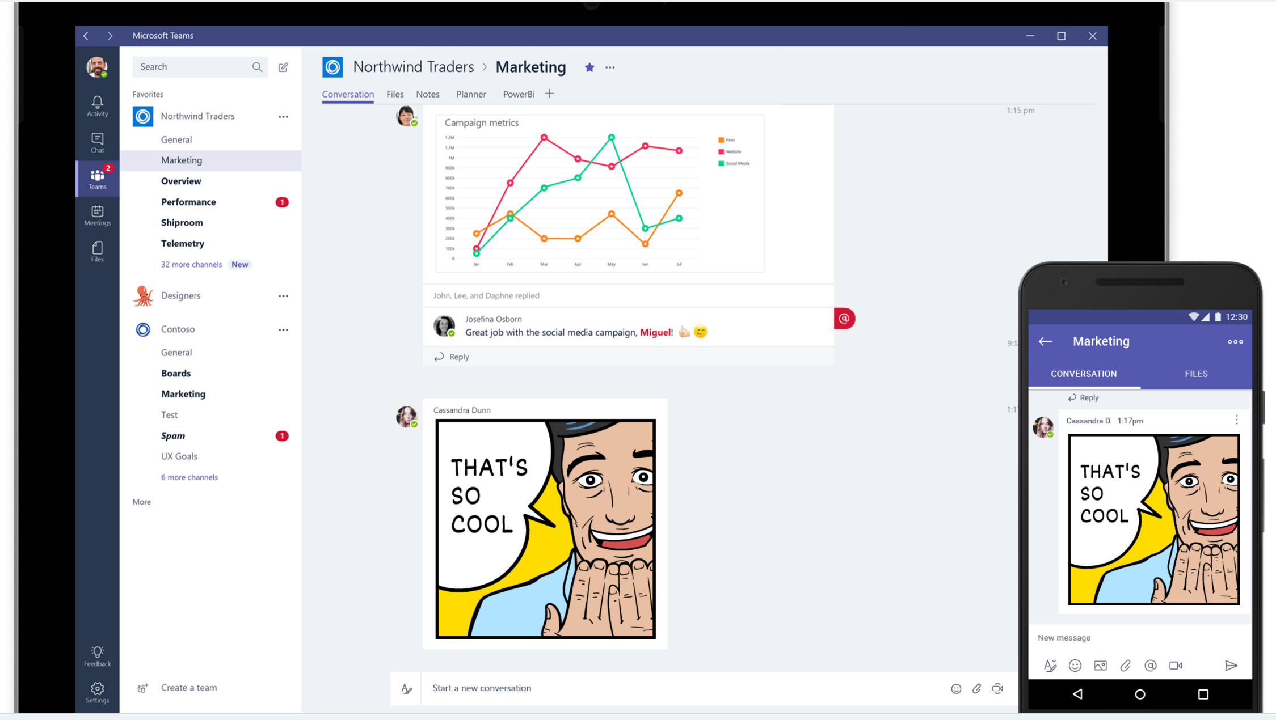Open Northwind Traders team options menu
Viewport: 1276px width, 720px height.
click(x=283, y=117)
